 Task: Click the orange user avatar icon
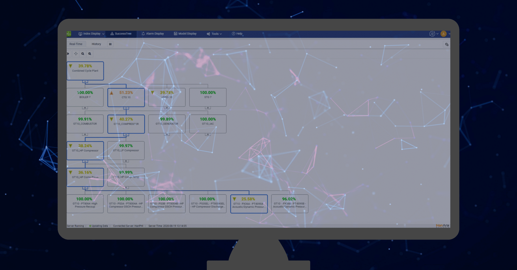point(443,34)
